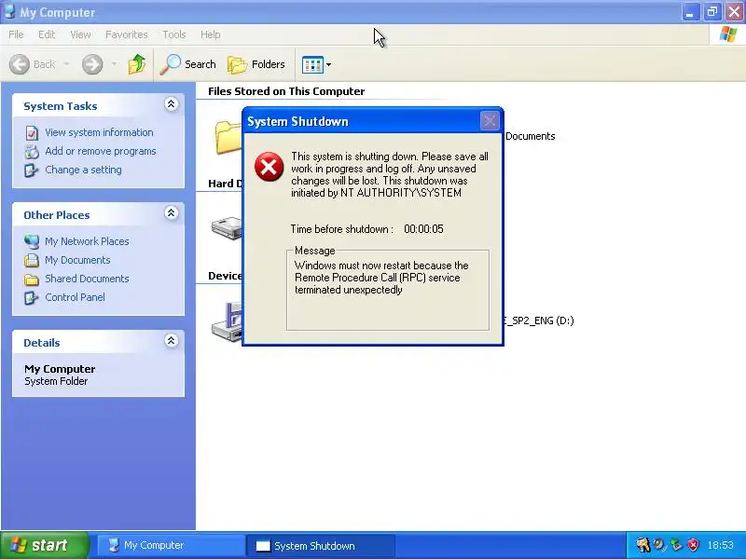Open My Network Places link
This screenshot has height=559, width=746.
point(87,241)
